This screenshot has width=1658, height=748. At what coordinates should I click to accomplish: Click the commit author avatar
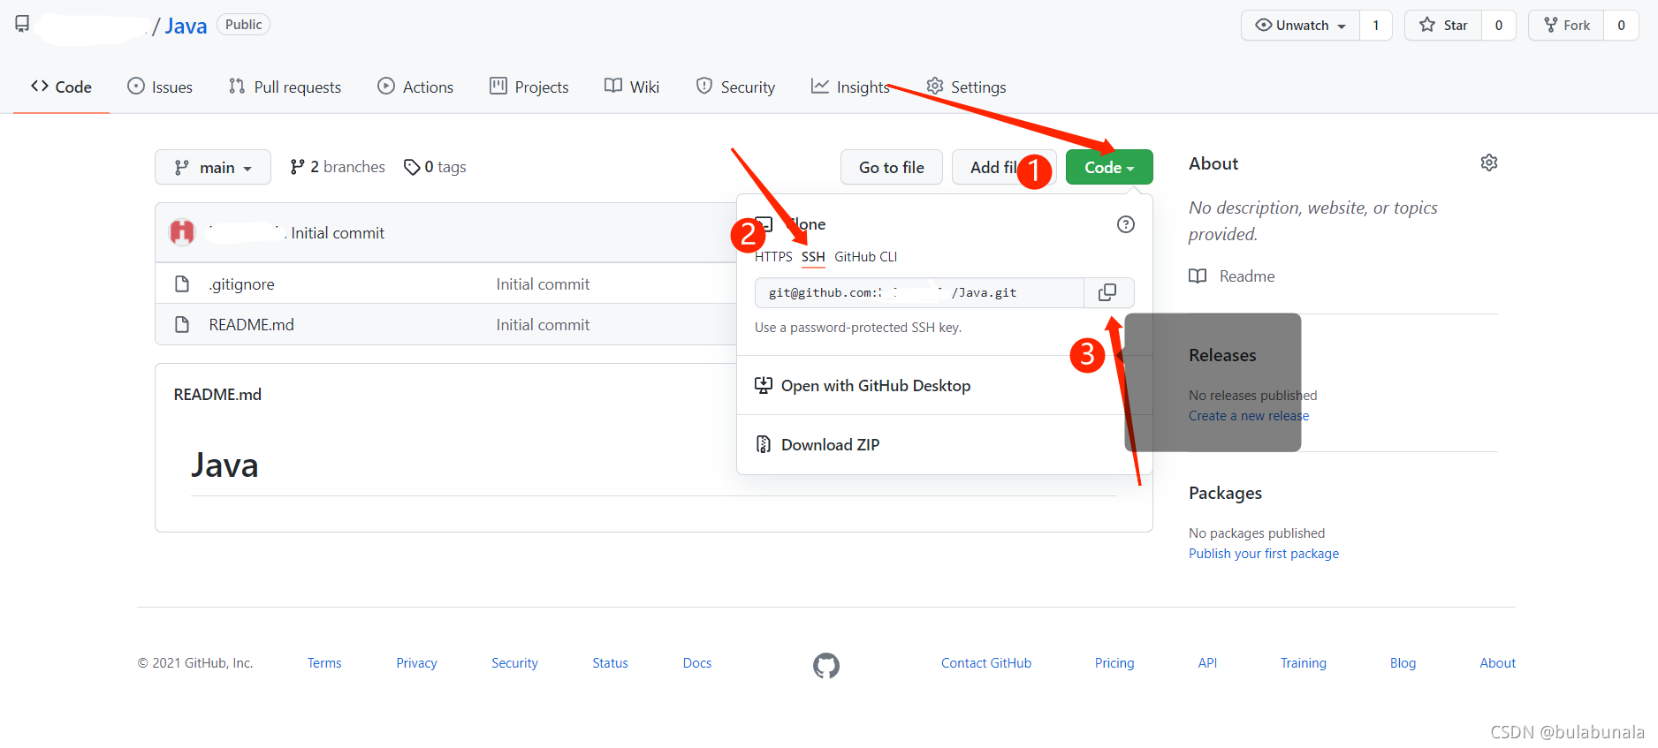182,232
